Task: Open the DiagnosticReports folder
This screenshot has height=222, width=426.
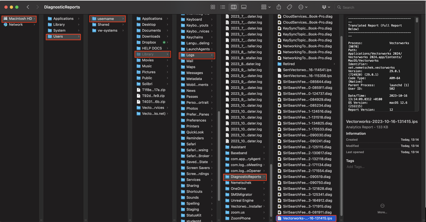Action: point(245,177)
